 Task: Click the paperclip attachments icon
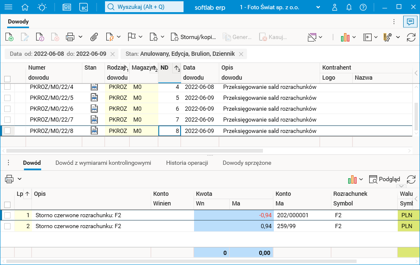pos(94,37)
